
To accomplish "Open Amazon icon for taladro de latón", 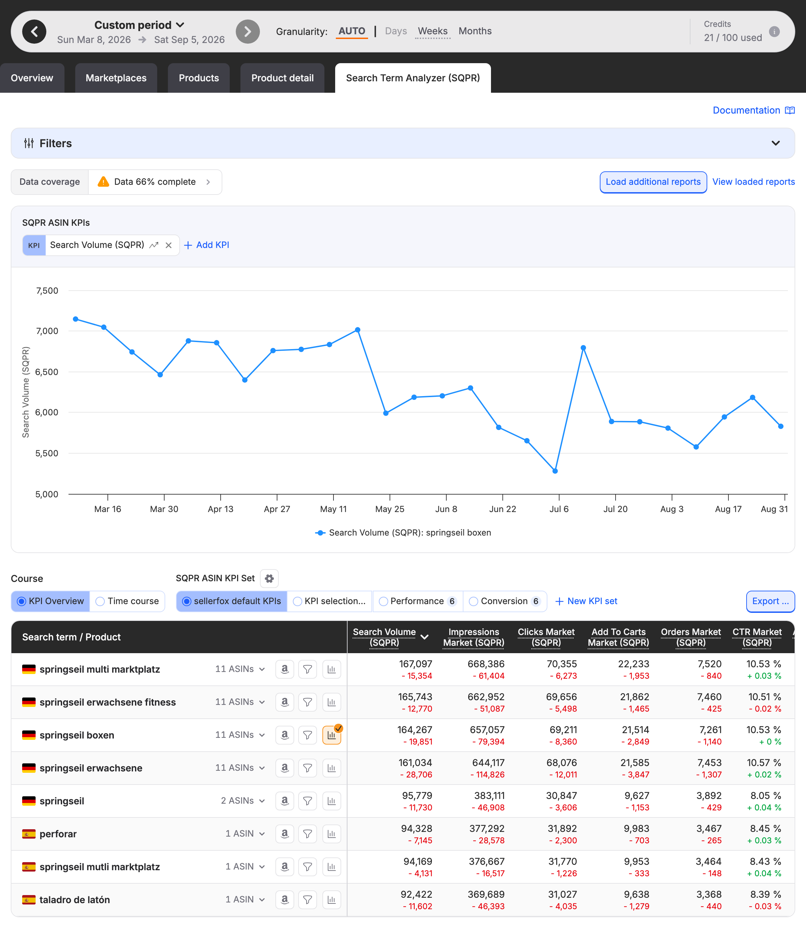I will pos(285,899).
